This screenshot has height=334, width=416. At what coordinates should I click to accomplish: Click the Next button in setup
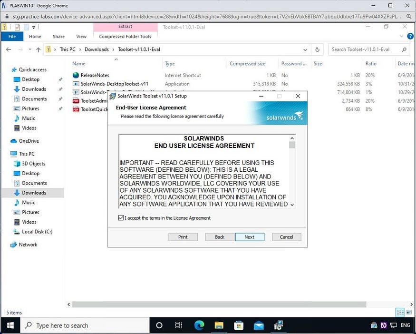(x=250, y=237)
